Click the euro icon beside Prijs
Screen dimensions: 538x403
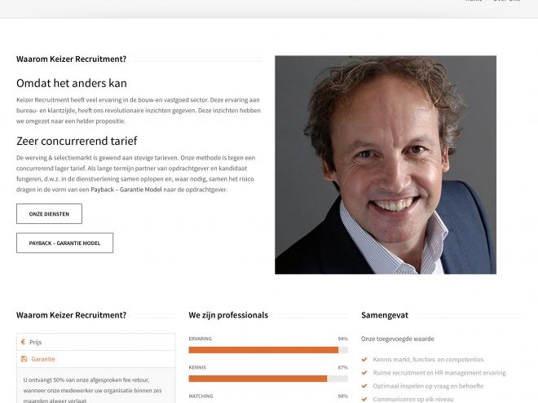point(23,342)
